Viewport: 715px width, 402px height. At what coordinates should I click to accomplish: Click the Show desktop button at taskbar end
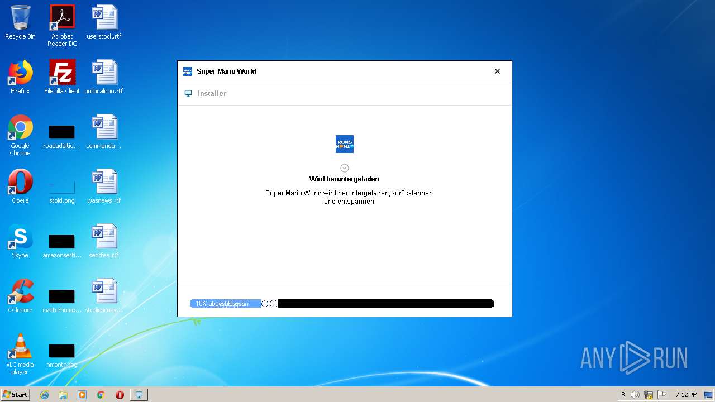[709, 395]
